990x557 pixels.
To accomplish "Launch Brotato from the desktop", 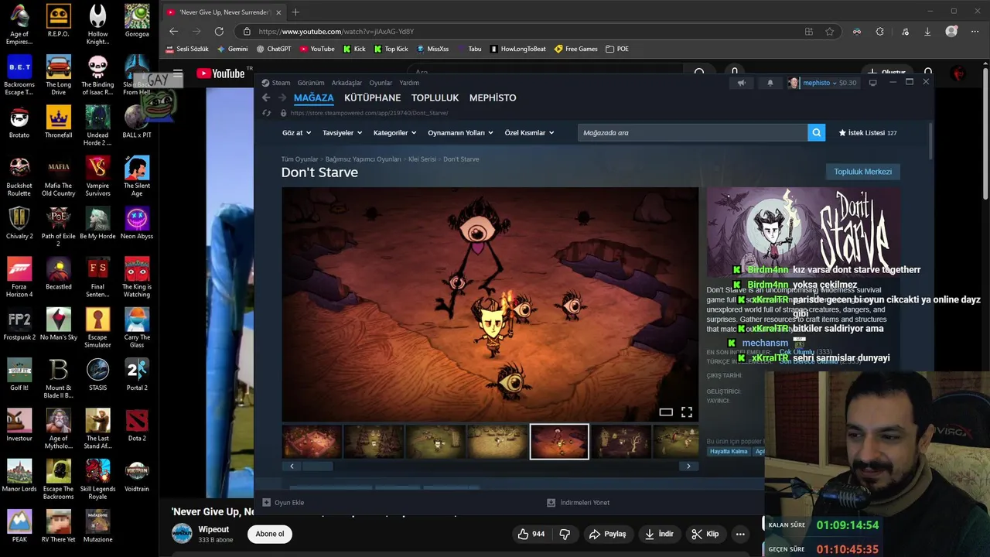I will click(x=19, y=123).
